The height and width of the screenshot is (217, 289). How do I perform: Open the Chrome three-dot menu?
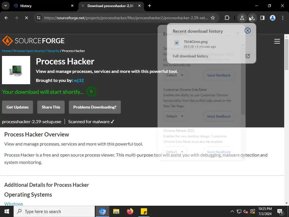click(283, 18)
